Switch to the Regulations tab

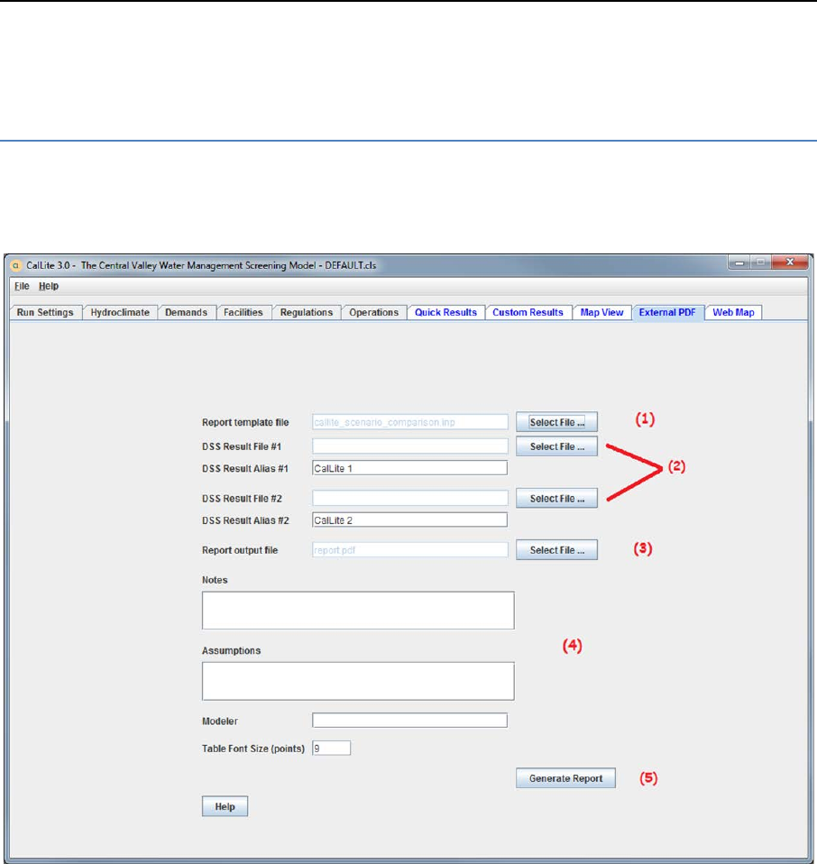point(307,312)
